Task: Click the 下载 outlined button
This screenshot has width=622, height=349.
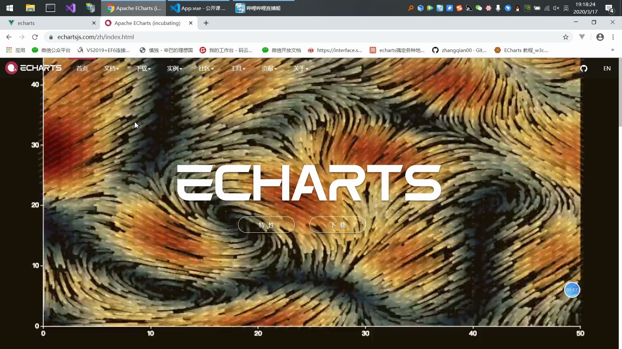Action: 338,225
